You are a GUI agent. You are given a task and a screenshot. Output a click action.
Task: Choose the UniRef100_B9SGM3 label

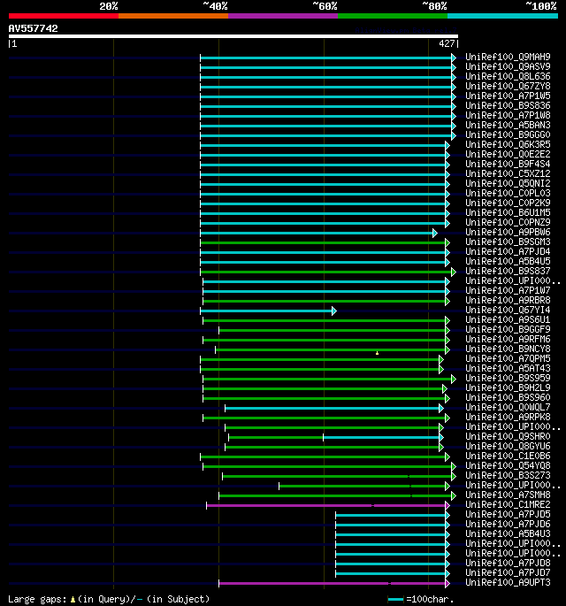[x=508, y=242]
